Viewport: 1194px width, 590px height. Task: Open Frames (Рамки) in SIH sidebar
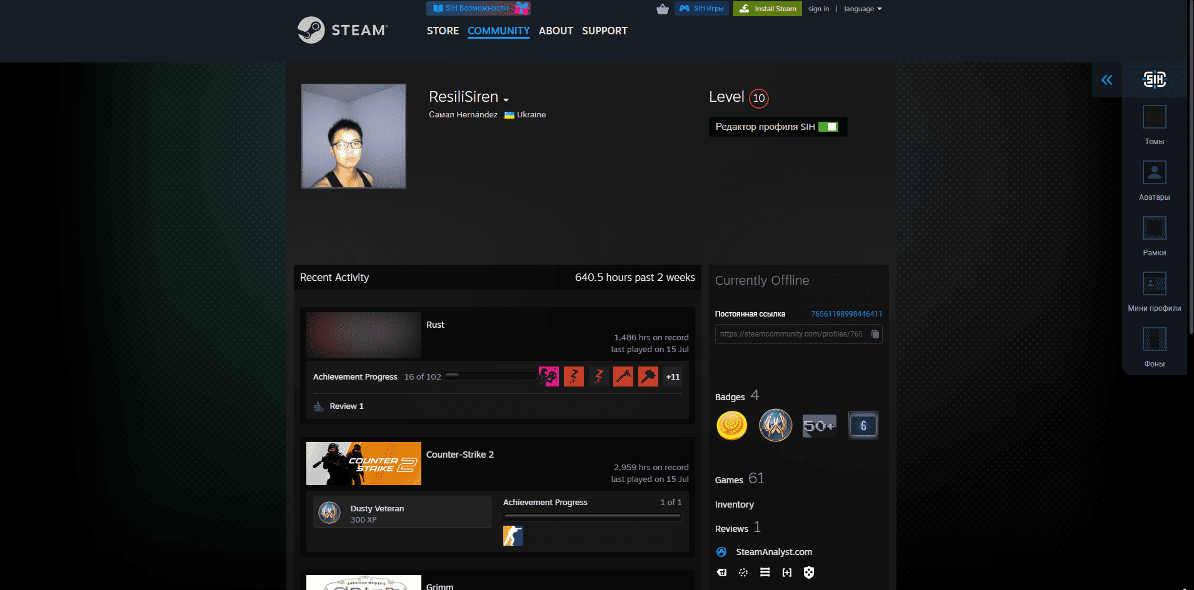coord(1154,237)
